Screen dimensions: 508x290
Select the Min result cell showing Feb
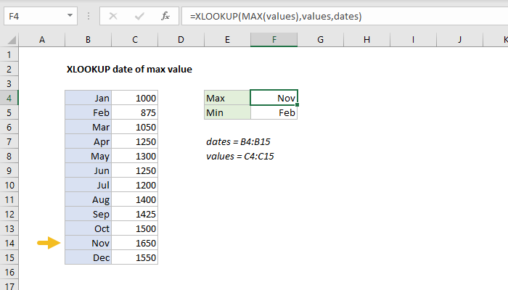274,112
